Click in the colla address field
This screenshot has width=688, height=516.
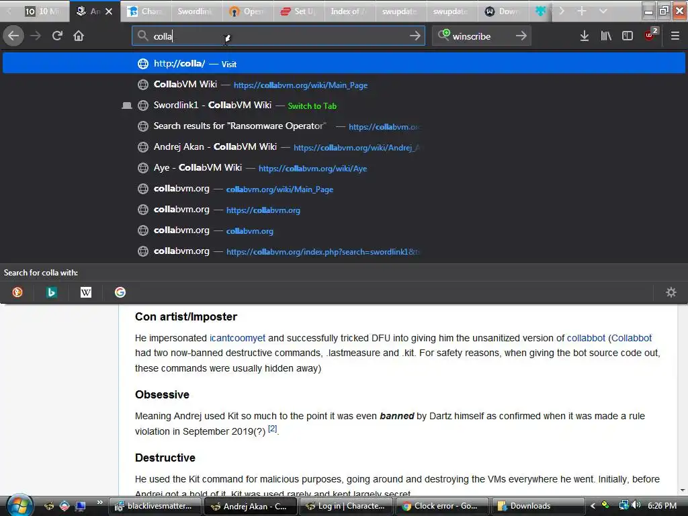(x=278, y=36)
